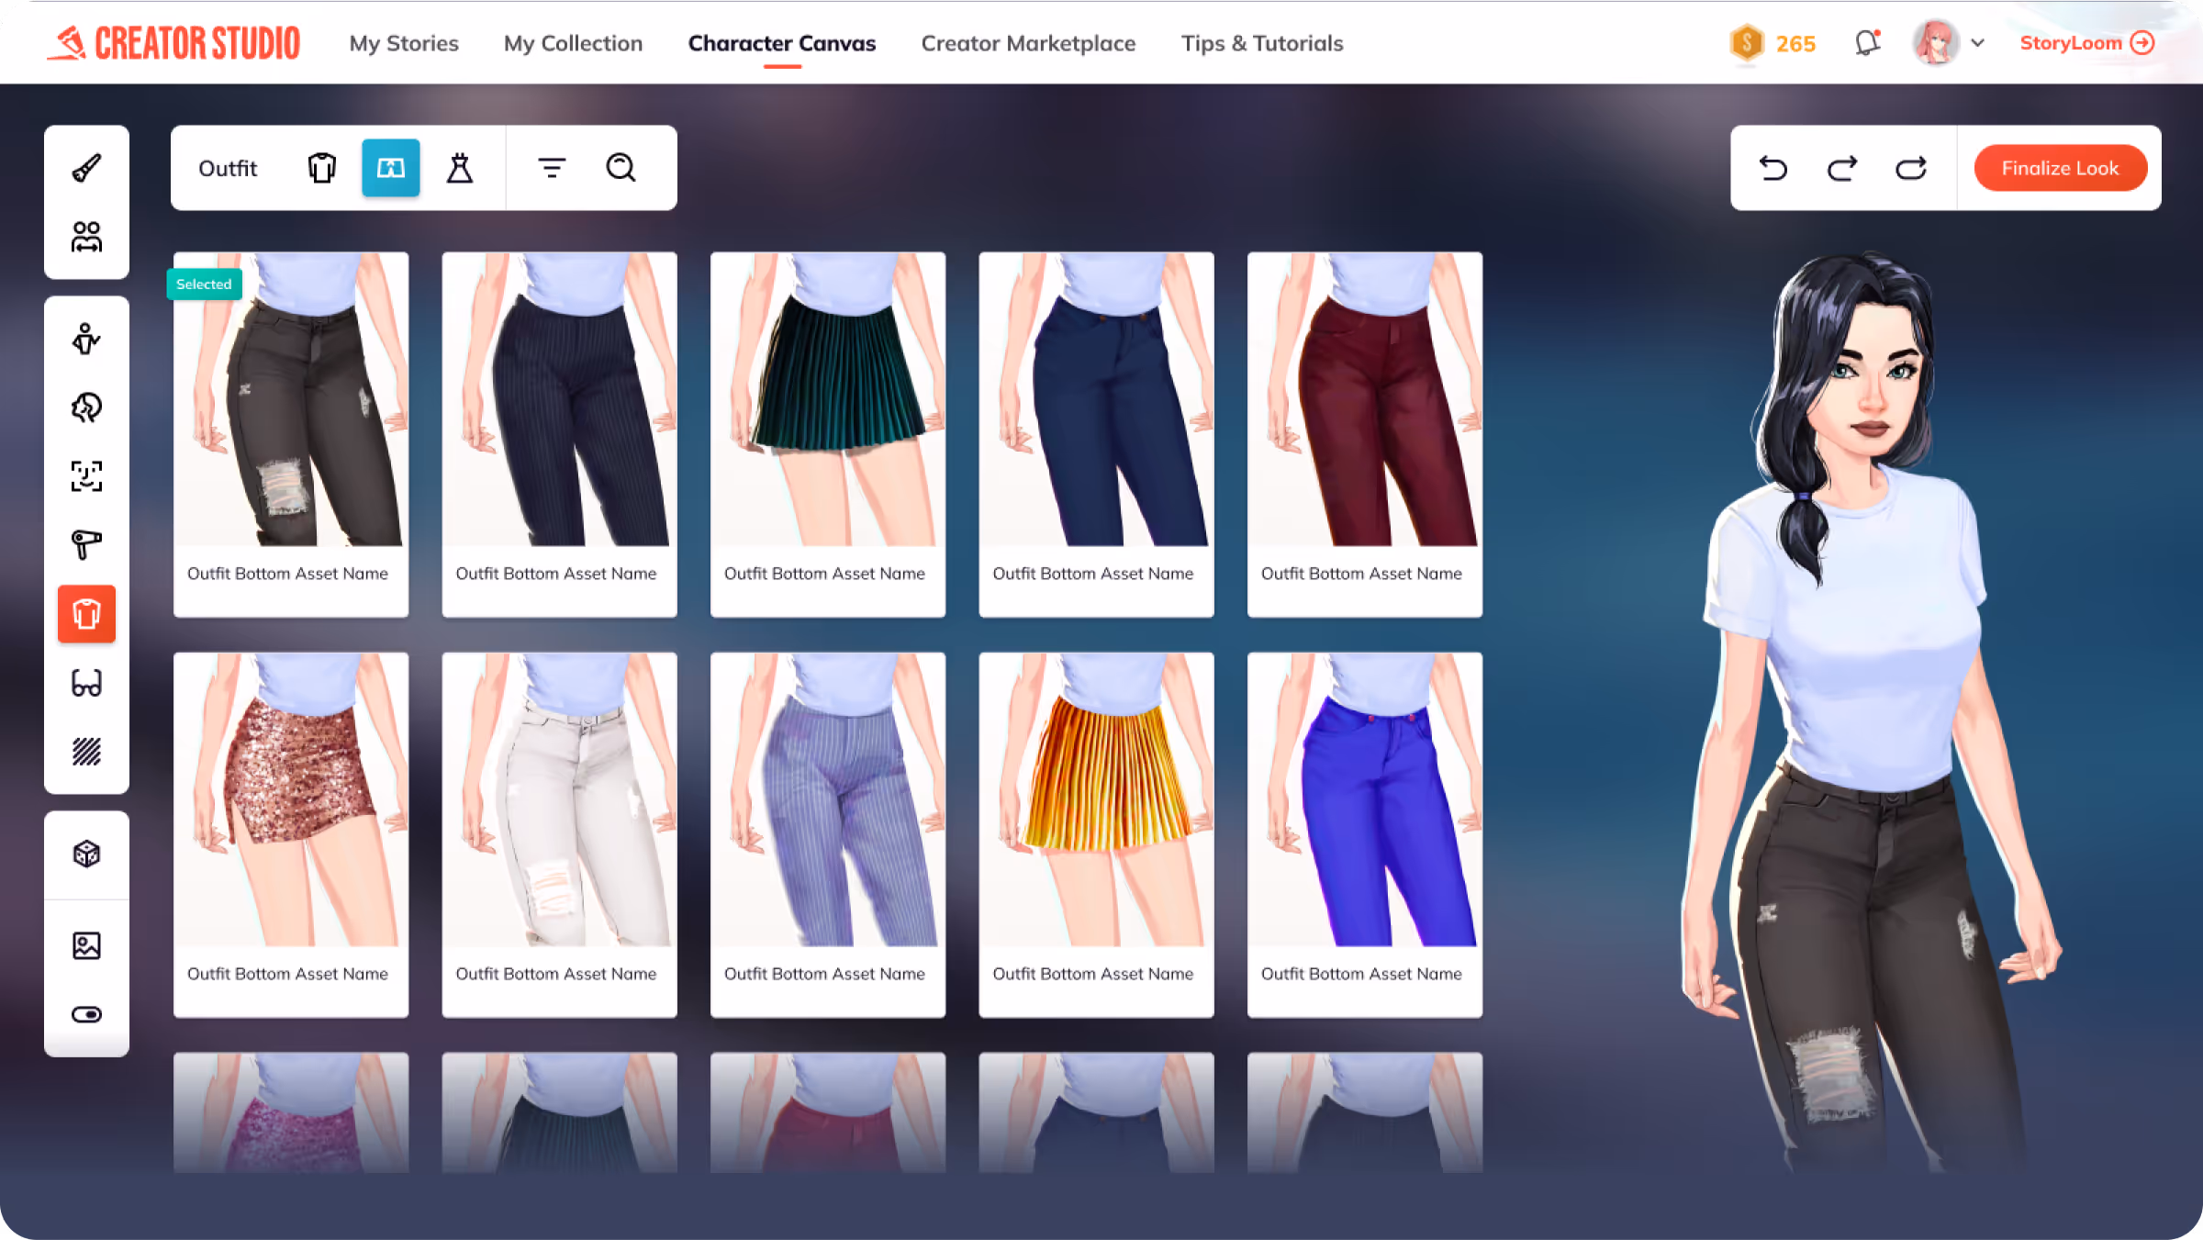Open the face scan feature tool
Image resolution: width=2203 pixels, height=1240 pixels.
tap(86, 476)
